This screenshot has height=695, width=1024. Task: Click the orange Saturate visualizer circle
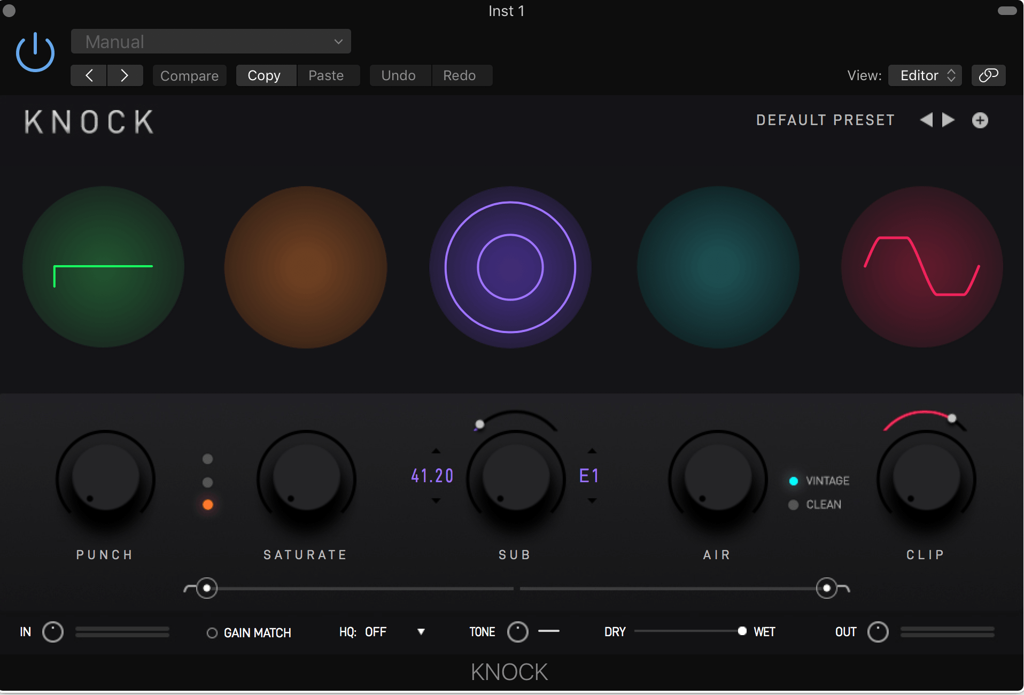[x=305, y=267]
